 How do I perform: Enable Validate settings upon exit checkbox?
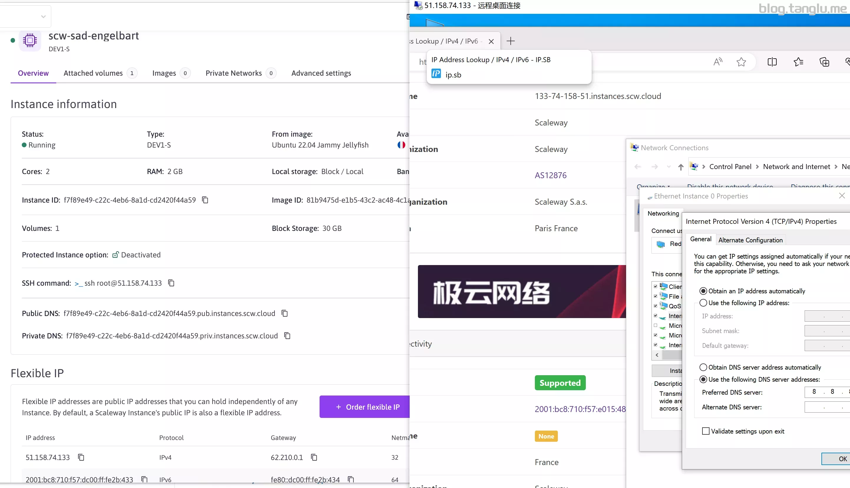706,431
